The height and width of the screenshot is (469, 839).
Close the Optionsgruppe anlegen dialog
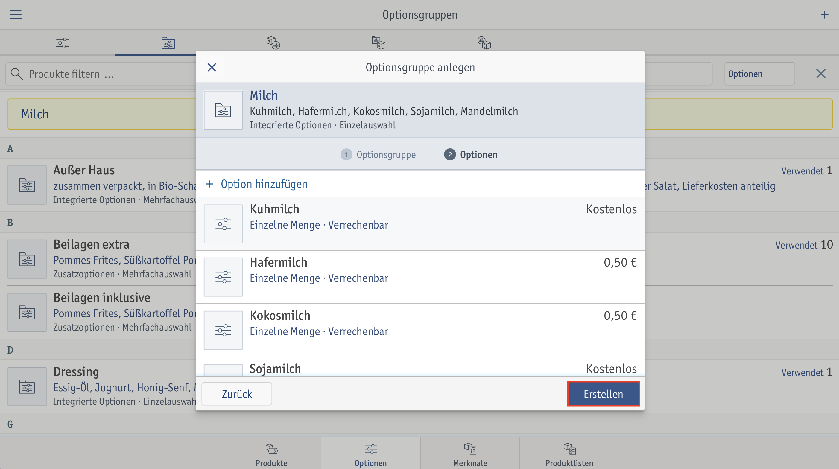pos(212,67)
